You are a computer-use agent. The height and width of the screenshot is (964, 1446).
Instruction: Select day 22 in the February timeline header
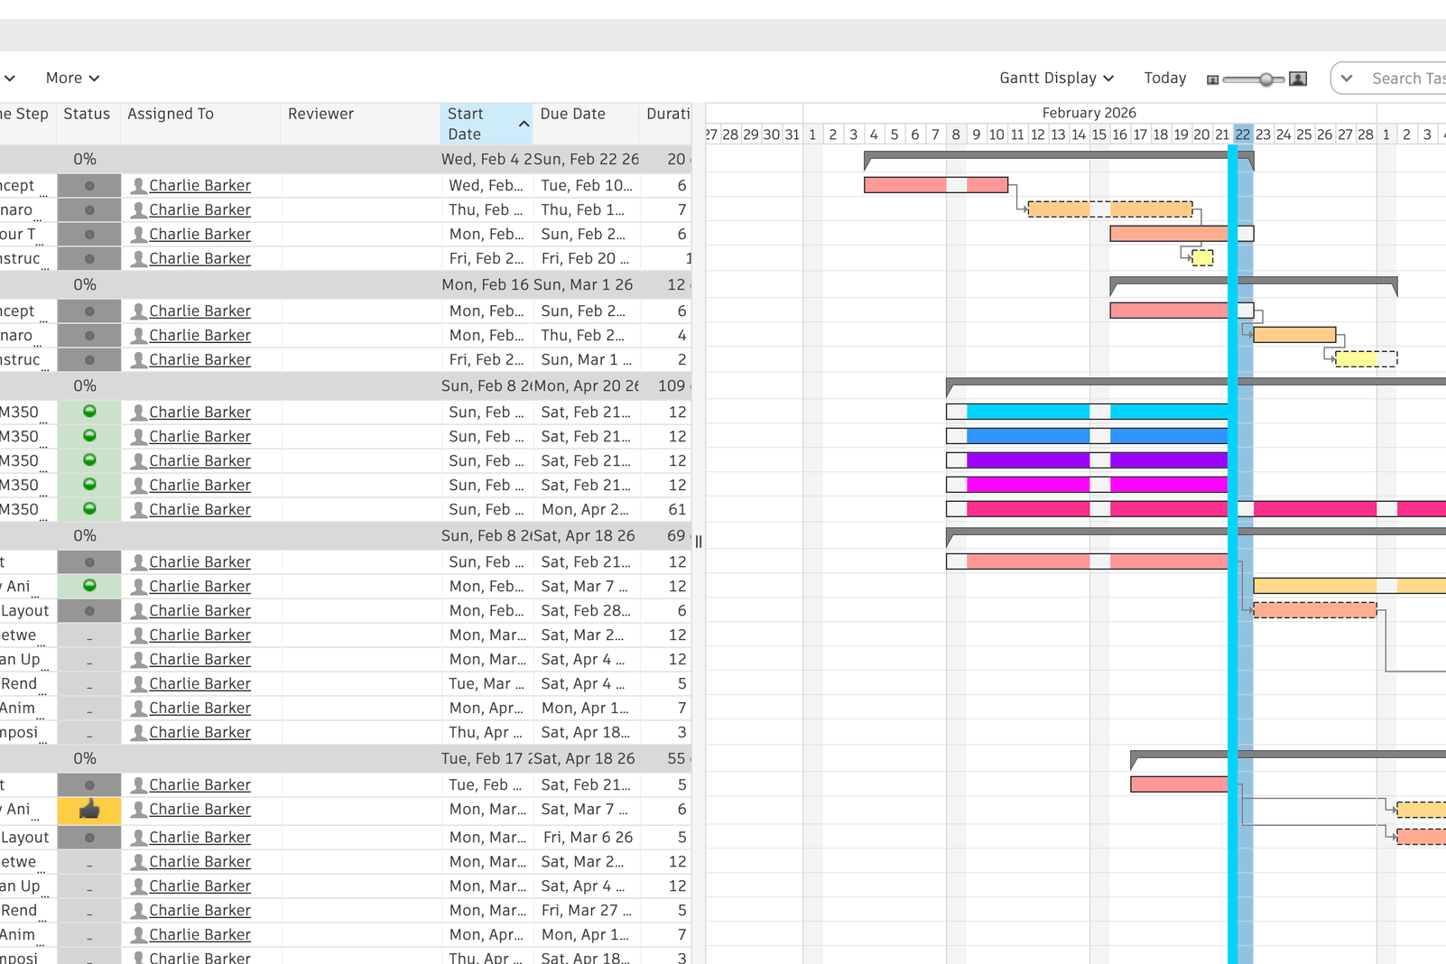1243,134
